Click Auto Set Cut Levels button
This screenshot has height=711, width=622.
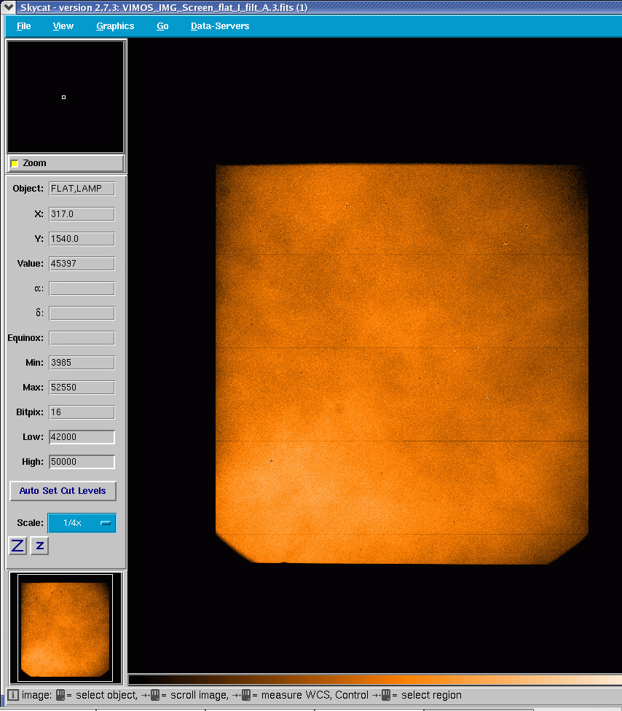click(x=63, y=491)
